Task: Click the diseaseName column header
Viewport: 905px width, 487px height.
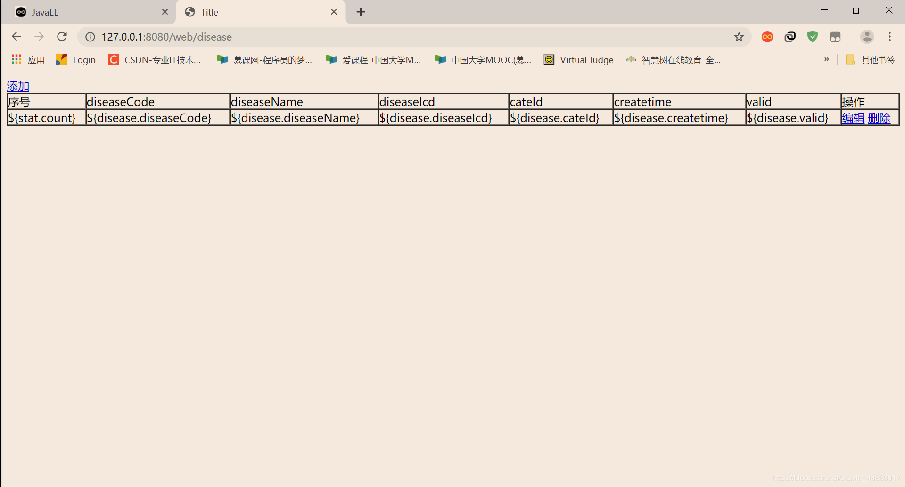Action: click(x=304, y=102)
